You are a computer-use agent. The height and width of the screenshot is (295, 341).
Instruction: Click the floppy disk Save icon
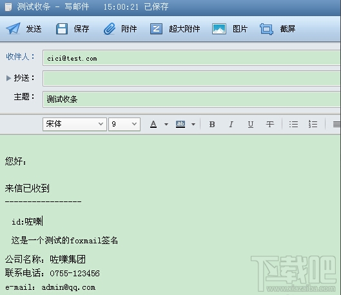point(62,29)
